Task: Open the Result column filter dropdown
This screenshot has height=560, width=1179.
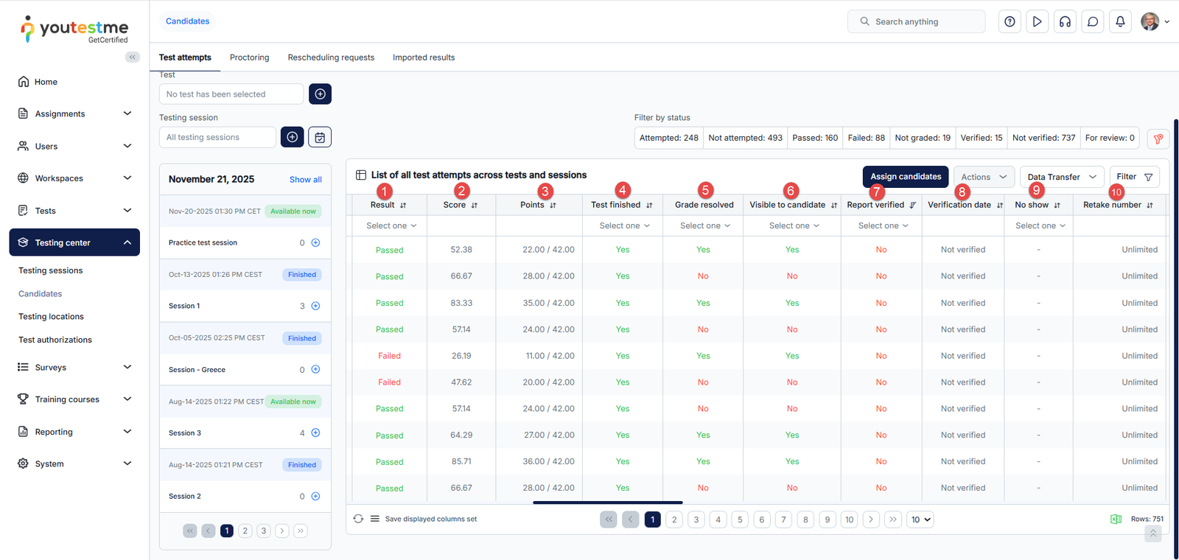Action: [x=391, y=226]
